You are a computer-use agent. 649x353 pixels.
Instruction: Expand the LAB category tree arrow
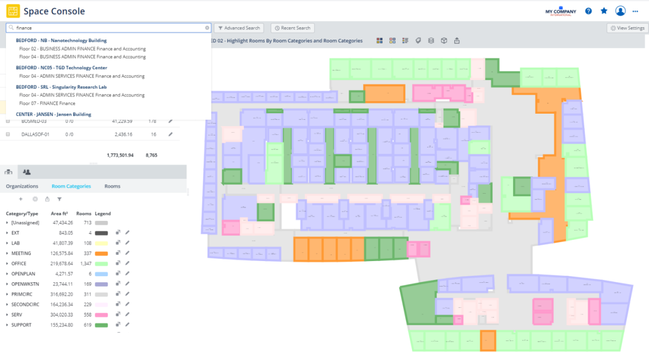pos(7,243)
